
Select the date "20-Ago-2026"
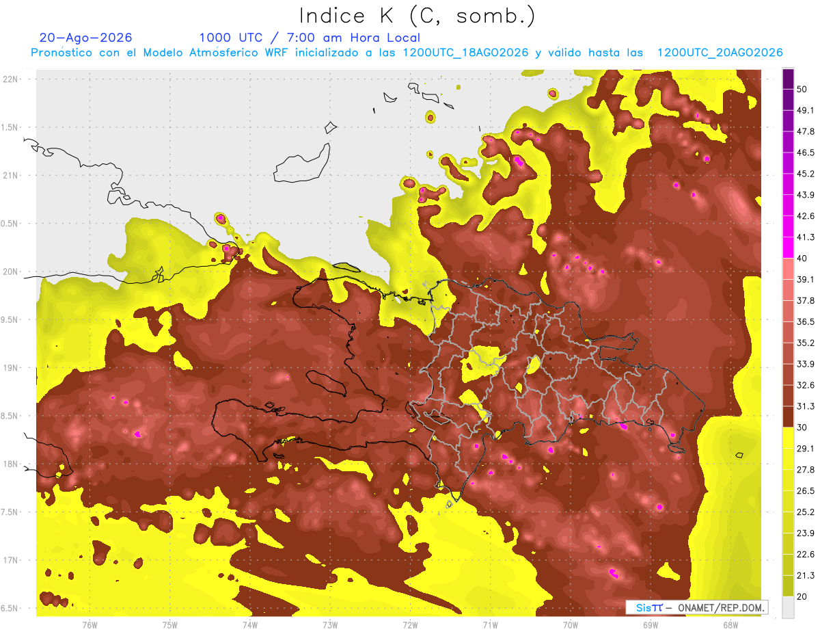click(x=86, y=38)
